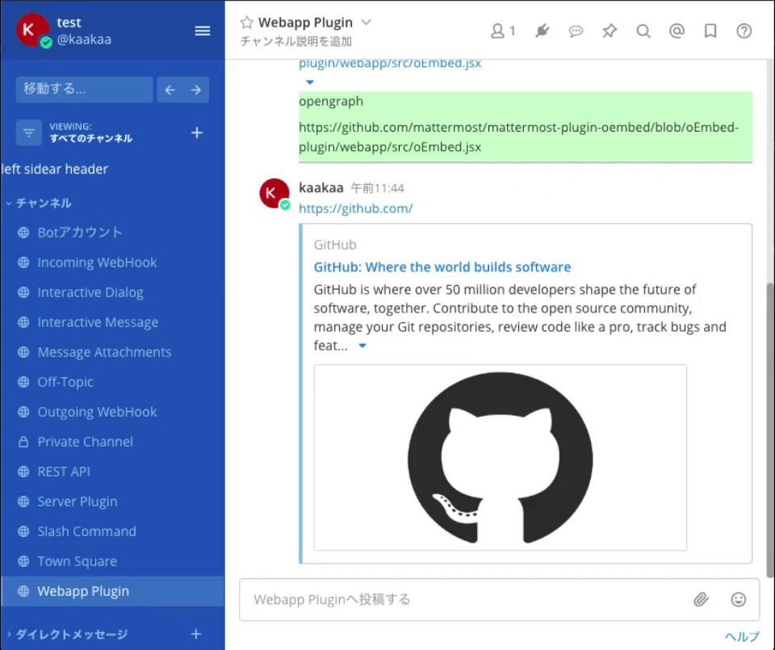Open the channel filter icon
The width and height of the screenshot is (775, 650).
(29, 132)
